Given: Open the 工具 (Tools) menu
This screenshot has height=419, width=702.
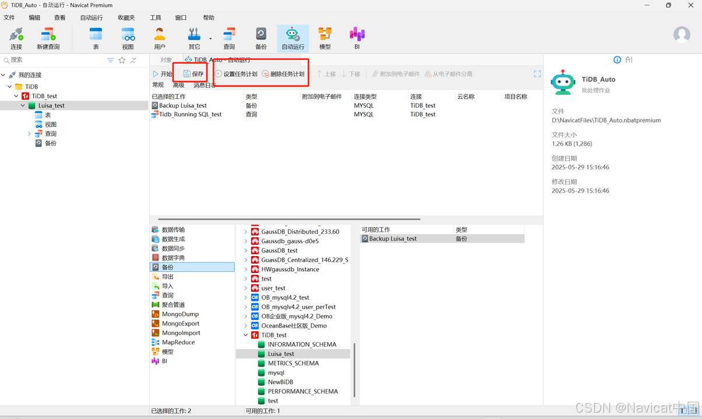Looking at the screenshot, I should pos(156,17).
